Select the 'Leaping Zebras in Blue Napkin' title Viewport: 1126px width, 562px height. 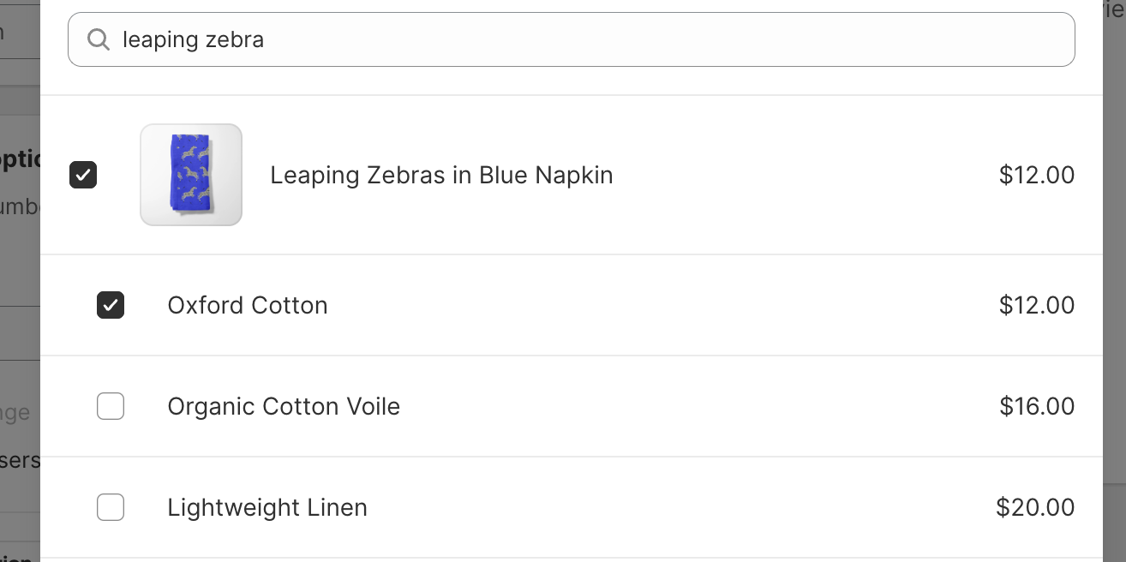tap(441, 176)
